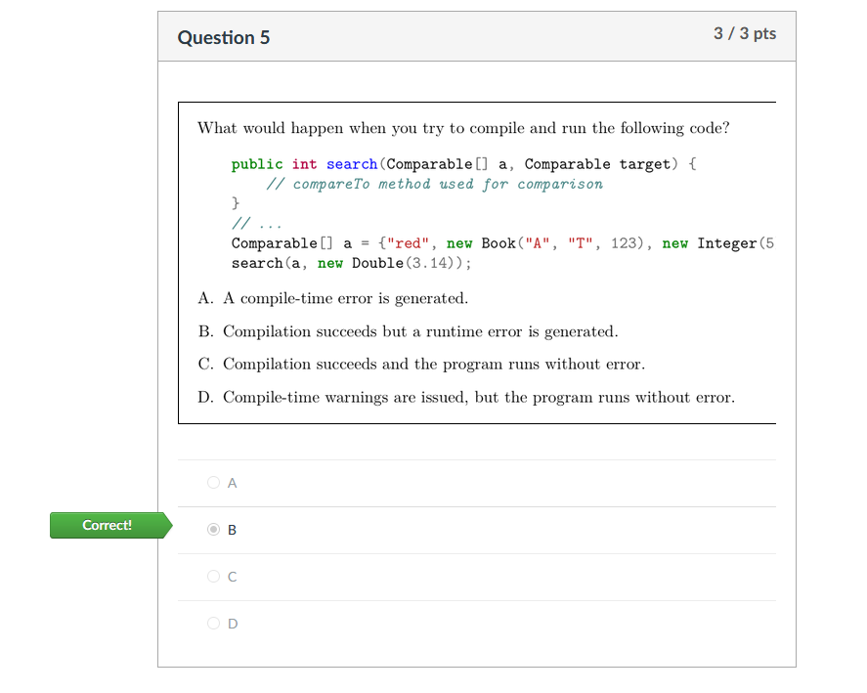Click the compareTo method comment line

(435, 184)
